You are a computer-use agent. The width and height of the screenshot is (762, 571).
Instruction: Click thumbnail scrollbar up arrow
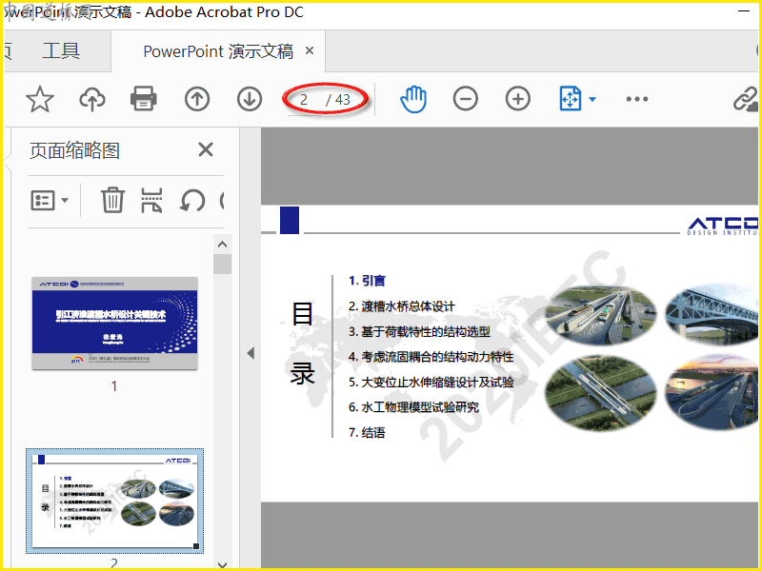[222, 245]
